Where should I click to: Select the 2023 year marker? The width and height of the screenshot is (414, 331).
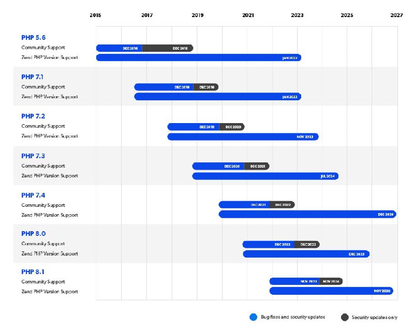pos(297,16)
